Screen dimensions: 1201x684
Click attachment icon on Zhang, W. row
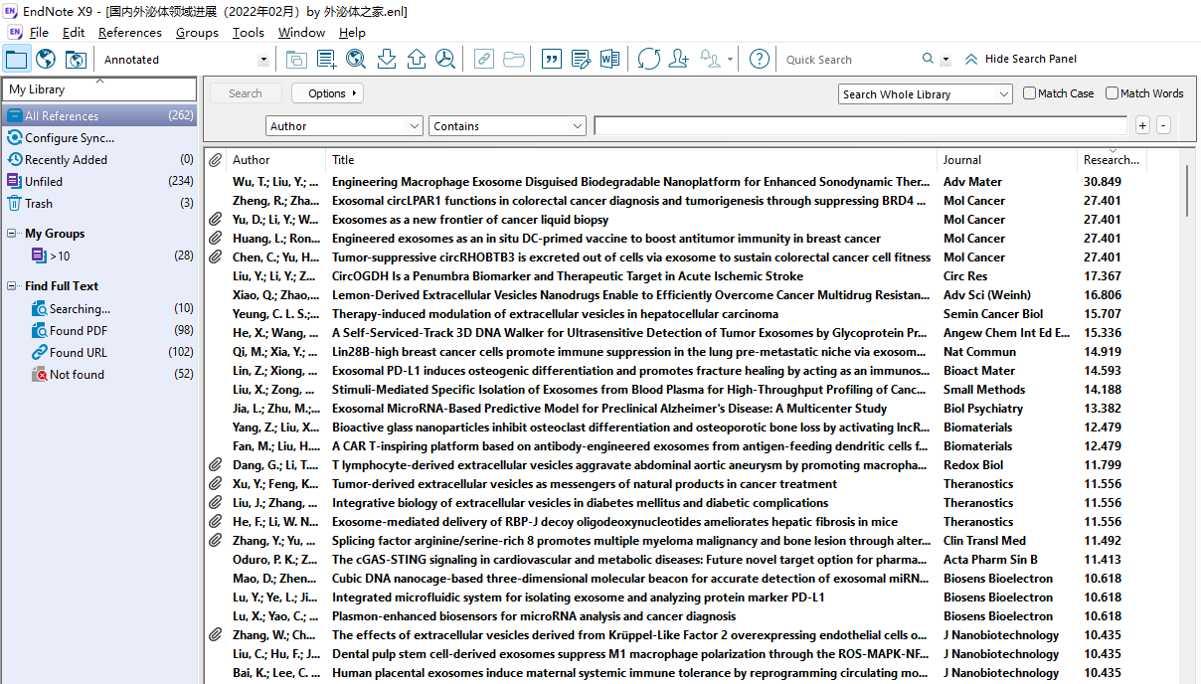tap(215, 635)
